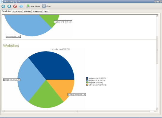Select the Overall stats tab

point(6,11)
